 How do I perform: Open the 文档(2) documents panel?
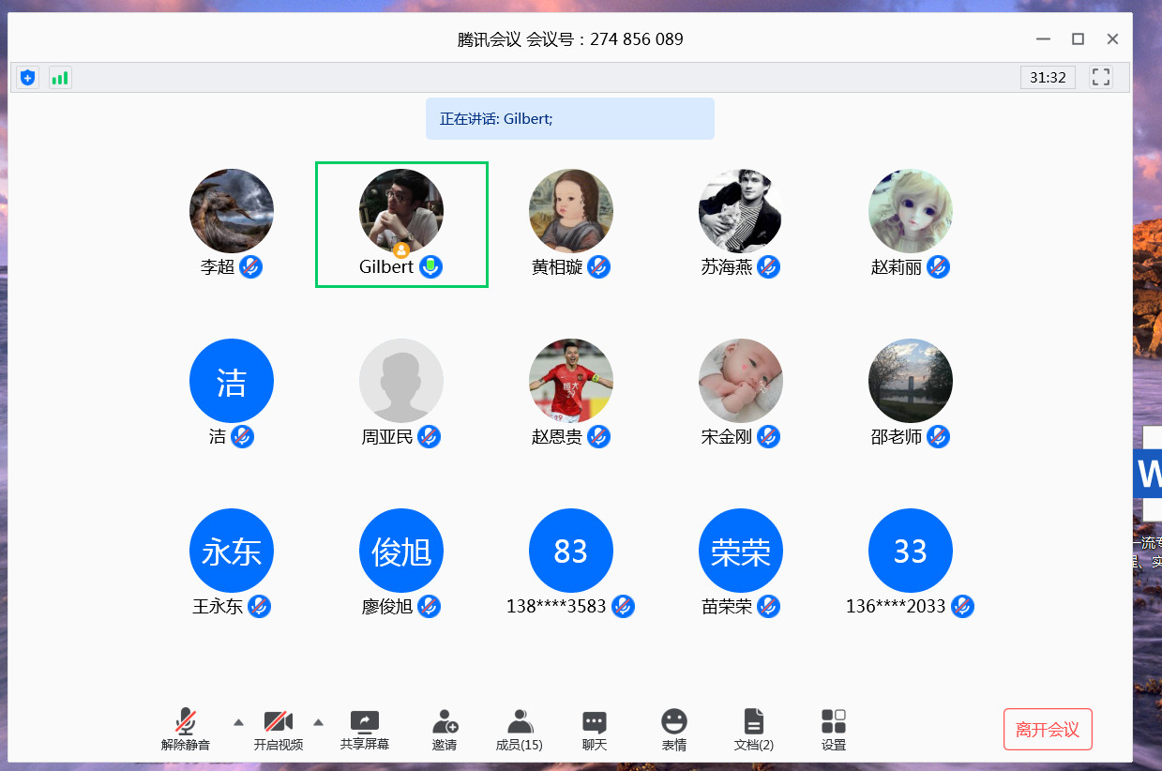[753, 730]
